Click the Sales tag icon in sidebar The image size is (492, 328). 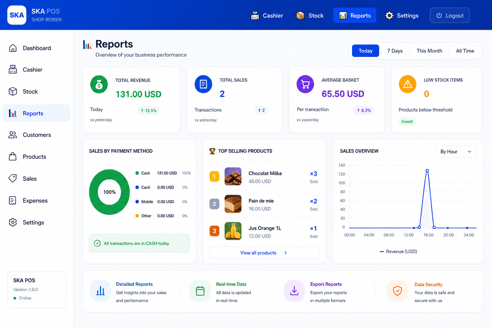tap(13, 178)
